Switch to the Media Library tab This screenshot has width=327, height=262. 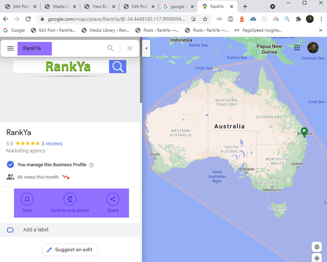pyautogui.click(x=60, y=6)
